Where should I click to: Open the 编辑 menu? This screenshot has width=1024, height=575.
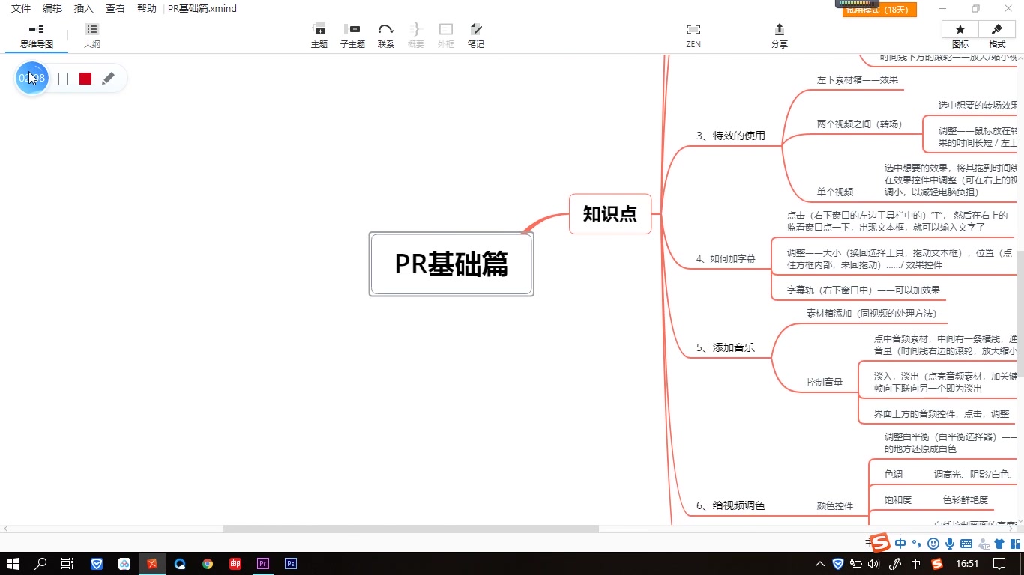[52, 8]
